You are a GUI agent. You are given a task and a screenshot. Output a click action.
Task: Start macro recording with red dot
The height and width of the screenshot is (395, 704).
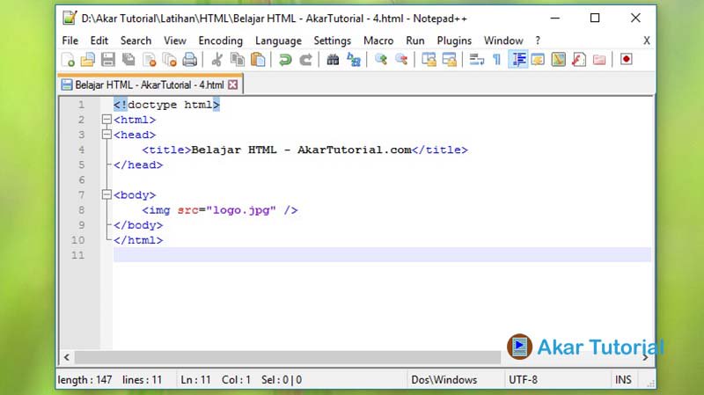point(627,59)
